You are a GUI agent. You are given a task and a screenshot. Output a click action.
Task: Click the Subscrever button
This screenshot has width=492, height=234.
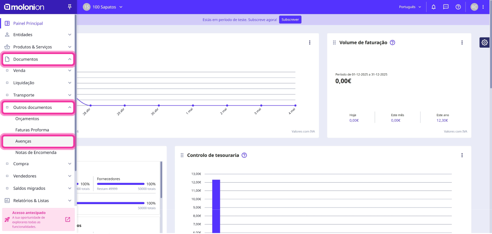[x=290, y=20]
